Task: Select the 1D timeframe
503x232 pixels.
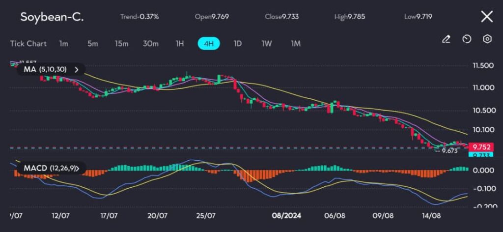Action: coord(237,44)
